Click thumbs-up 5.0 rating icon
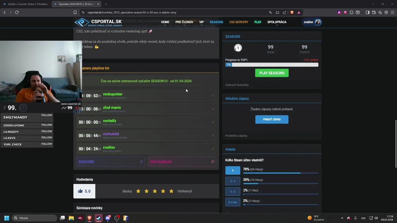Screen dimensions: 397x223 80,191
